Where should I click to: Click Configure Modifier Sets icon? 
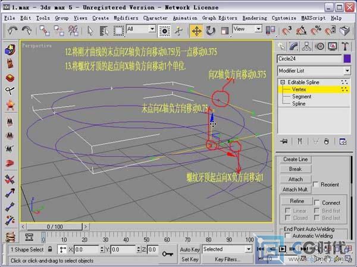[x=343, y=141]
